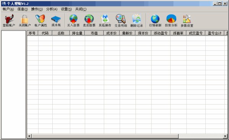Open 帐户属性 from the toolbar

(40, 21)
